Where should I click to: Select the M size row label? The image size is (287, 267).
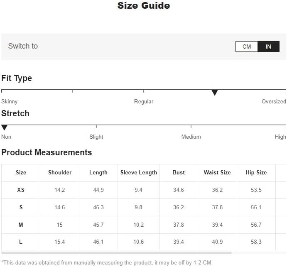[x=21, y=225]
